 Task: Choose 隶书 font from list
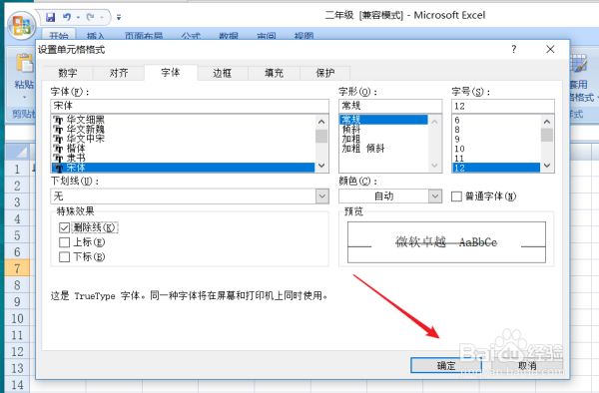pyautogui.click(x=183, y=158)
